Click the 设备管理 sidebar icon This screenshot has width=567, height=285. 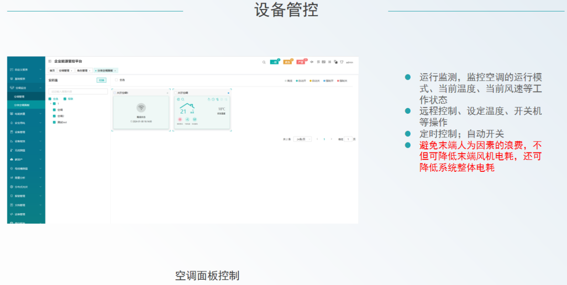12,132
